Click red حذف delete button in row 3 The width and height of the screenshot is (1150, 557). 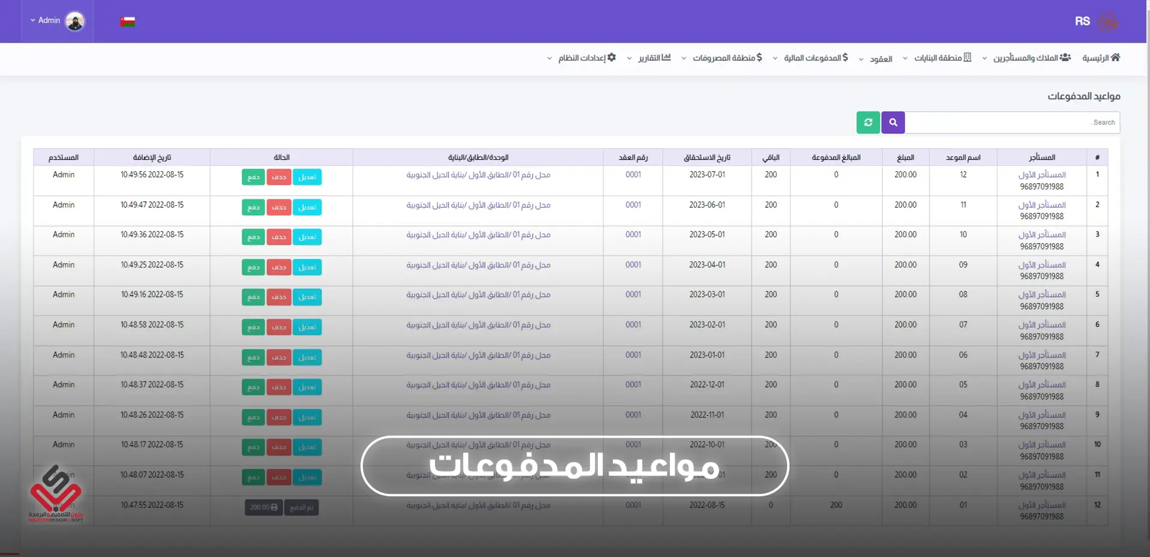(279, 237)
